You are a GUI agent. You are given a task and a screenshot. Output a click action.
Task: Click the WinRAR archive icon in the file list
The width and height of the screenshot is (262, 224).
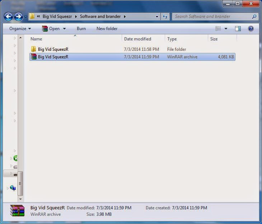(34, 57)
